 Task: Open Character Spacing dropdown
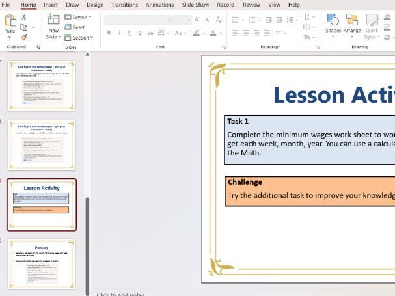(x=163, y=33)
